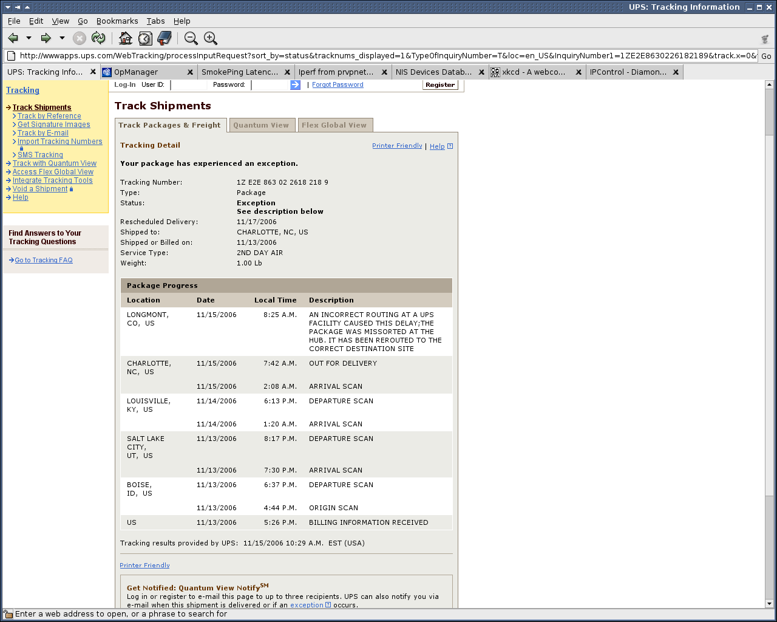Image resolution: width=777 pixels, height=622 pixels.
Task: Close the xkcd tab
Action: [579, 72]
